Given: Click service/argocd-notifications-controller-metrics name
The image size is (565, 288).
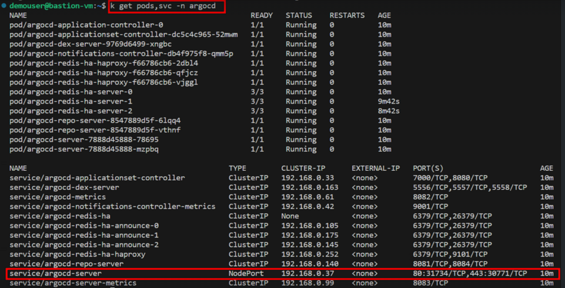Looking at the screenshot, I should coord(112,206).
